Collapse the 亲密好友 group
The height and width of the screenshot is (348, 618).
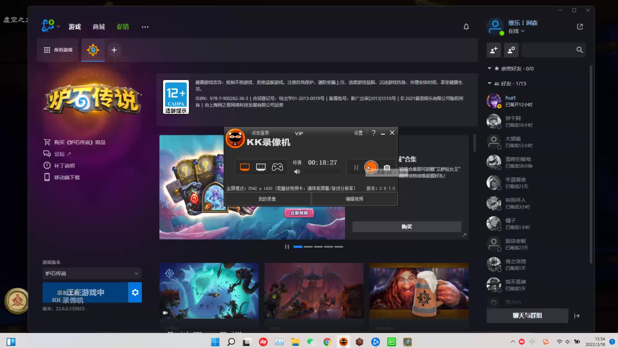coord(489,68)
